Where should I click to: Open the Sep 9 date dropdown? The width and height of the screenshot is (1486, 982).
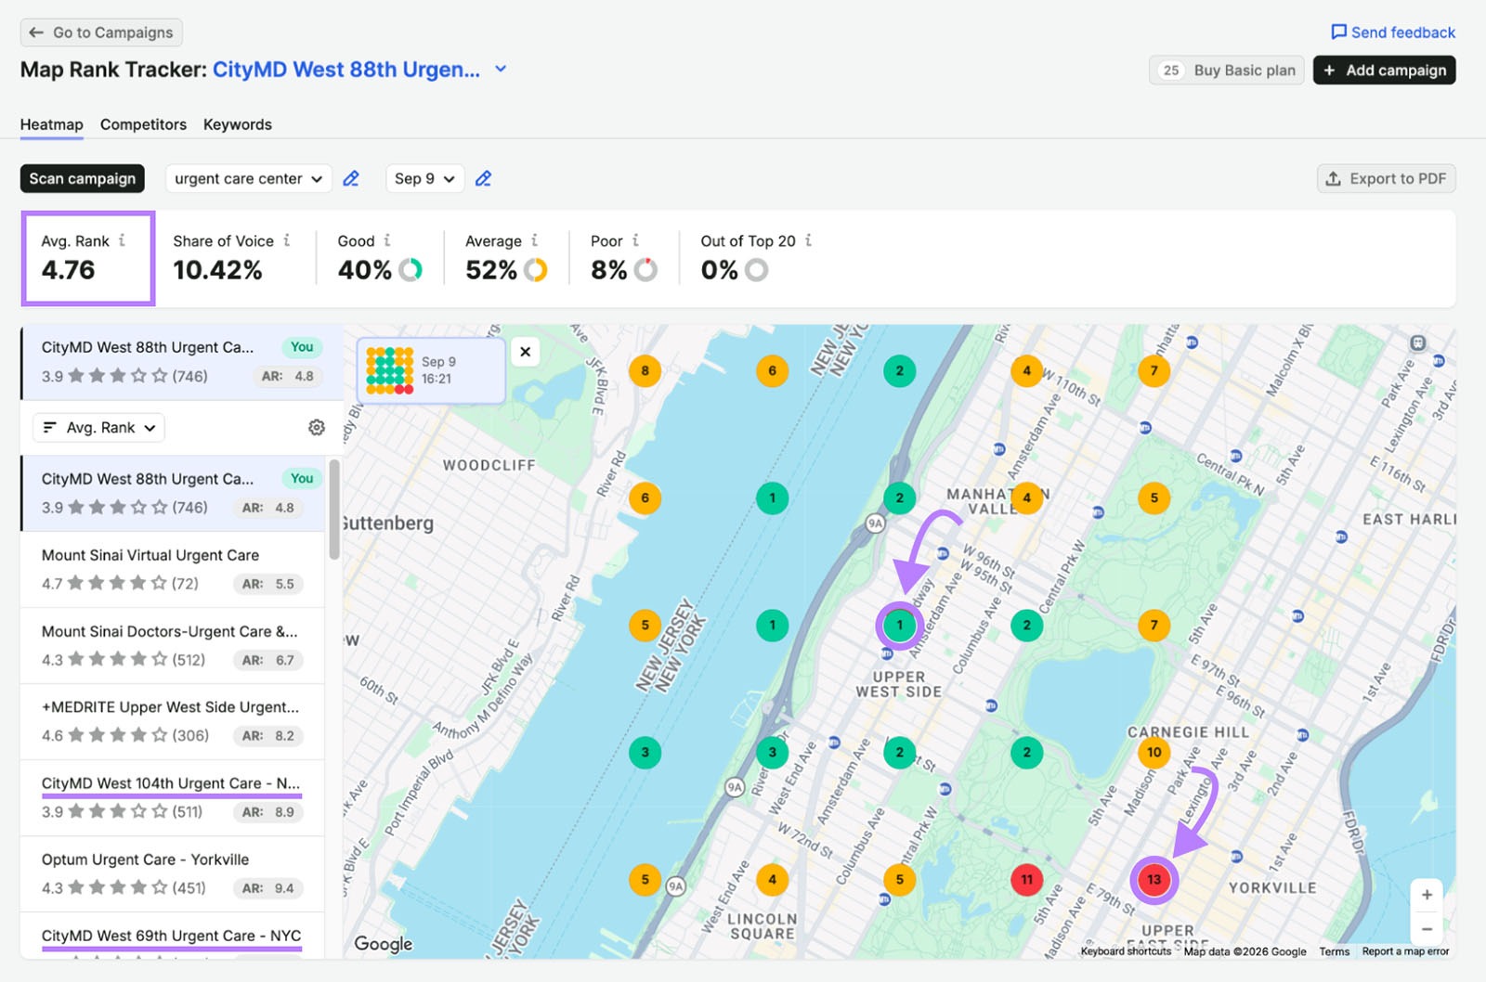[x=424, y=178]
